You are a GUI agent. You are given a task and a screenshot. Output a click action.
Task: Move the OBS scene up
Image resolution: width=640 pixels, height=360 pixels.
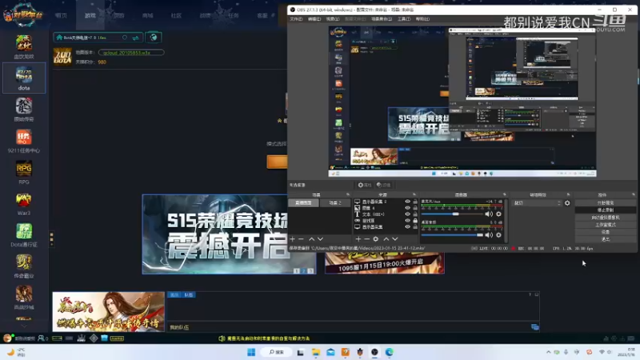(x=311, y=238)
